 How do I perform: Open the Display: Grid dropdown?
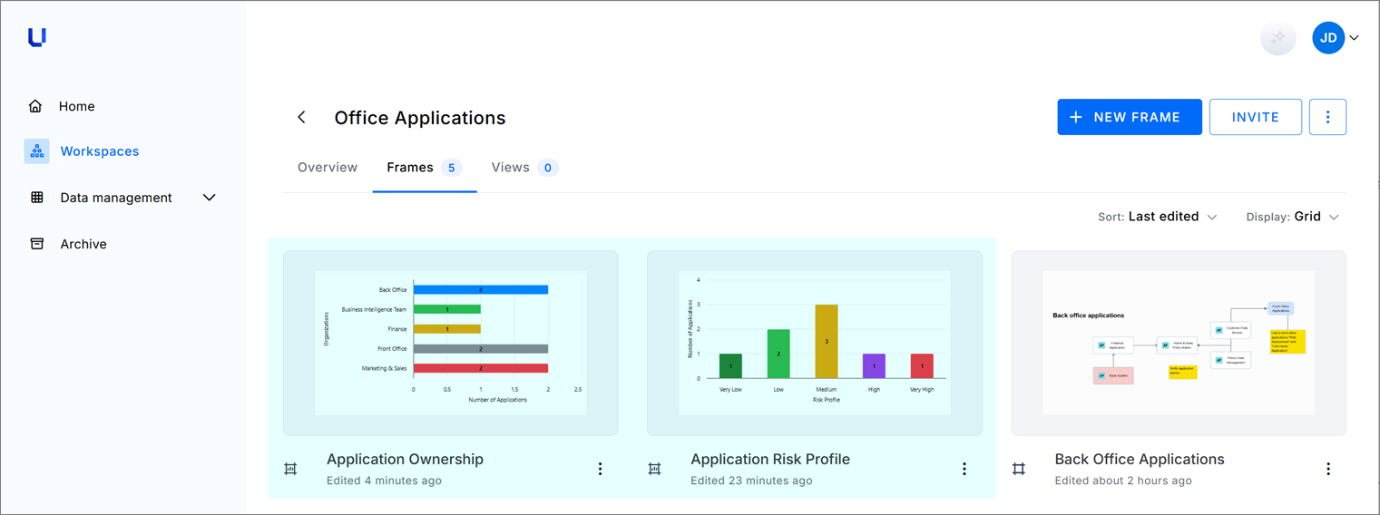point(1293,217)
